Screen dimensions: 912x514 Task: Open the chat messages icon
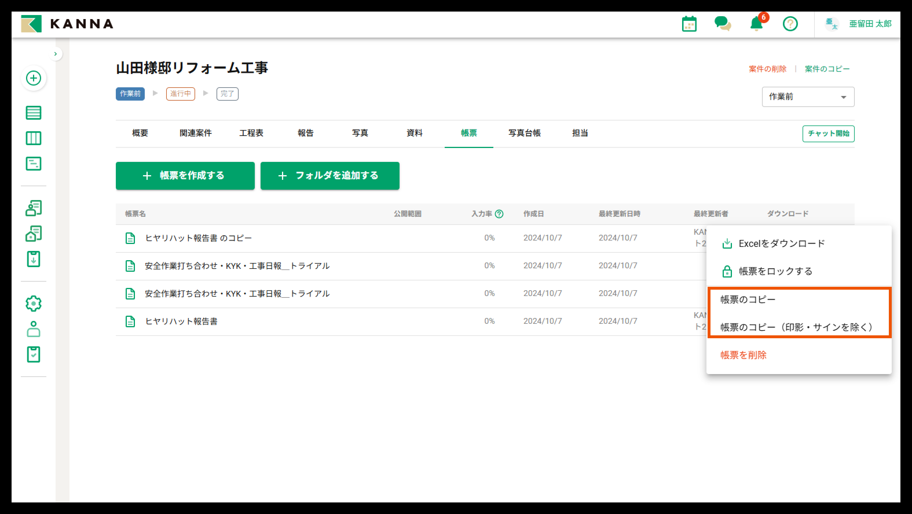pyautogui.click(x=722, y=24)
